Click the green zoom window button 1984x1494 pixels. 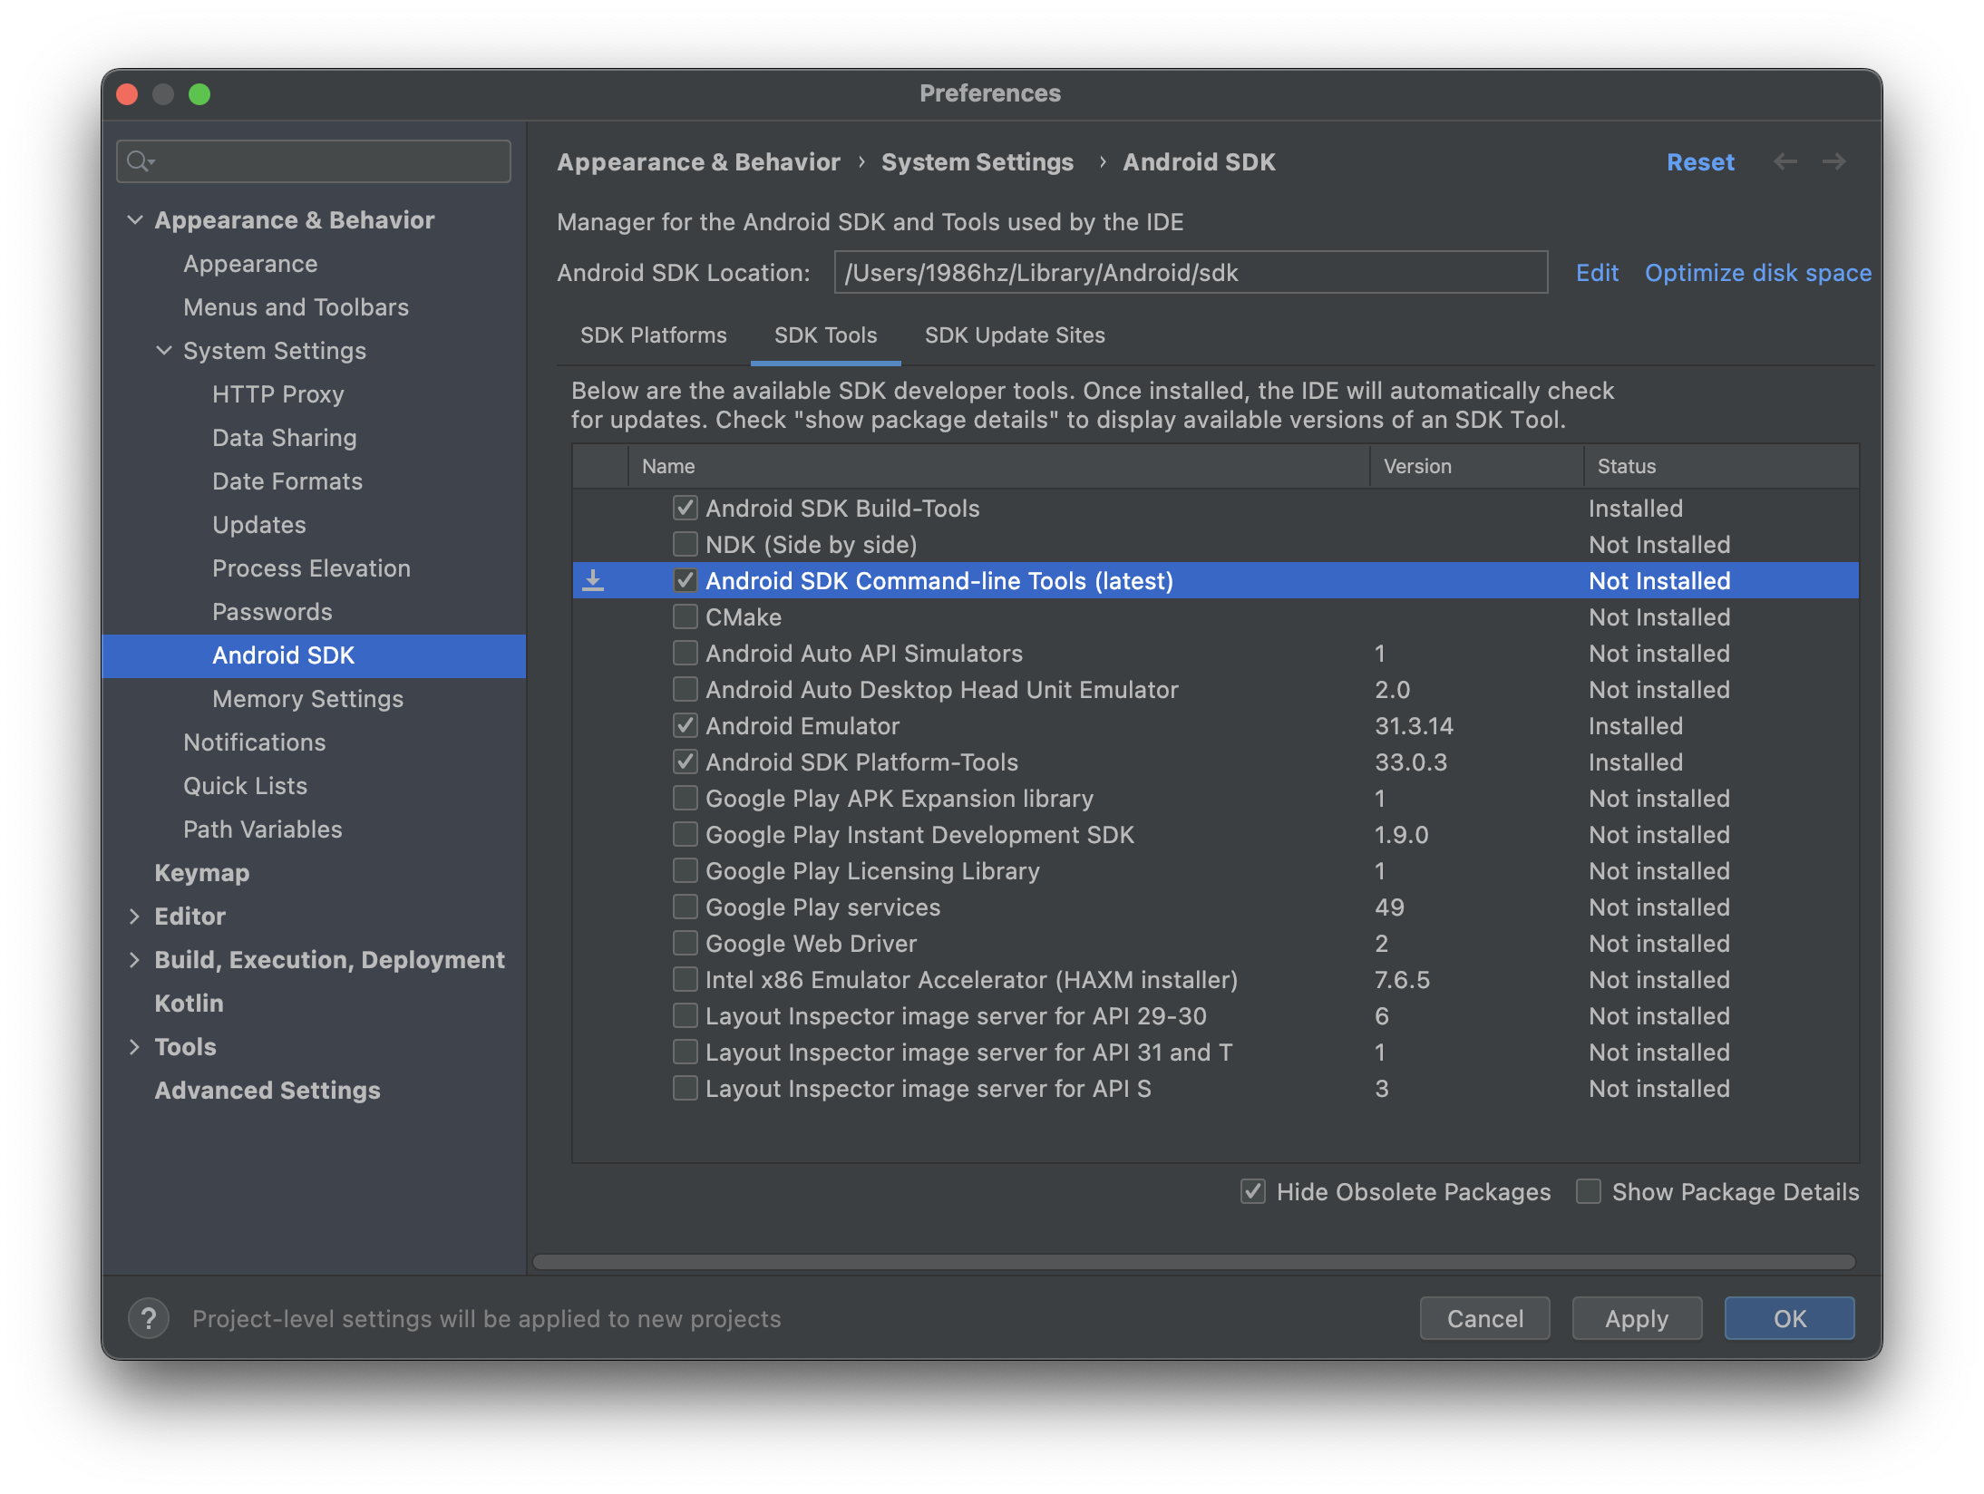tap(199, 94)
